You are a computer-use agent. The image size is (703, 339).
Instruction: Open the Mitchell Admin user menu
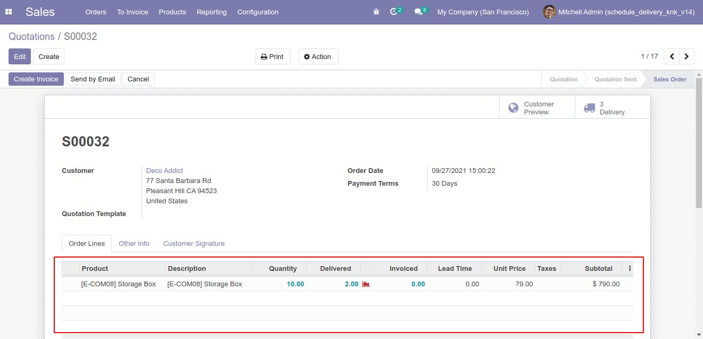point(619,12)
